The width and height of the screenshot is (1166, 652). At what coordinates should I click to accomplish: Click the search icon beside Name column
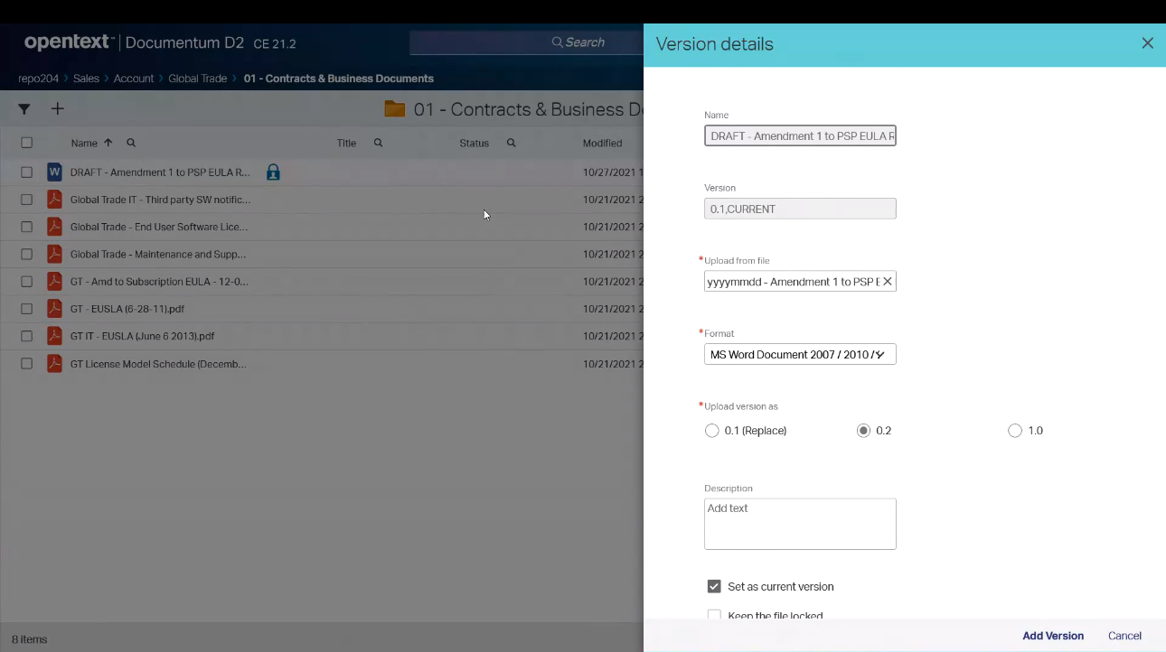click(x=131, y=143)
